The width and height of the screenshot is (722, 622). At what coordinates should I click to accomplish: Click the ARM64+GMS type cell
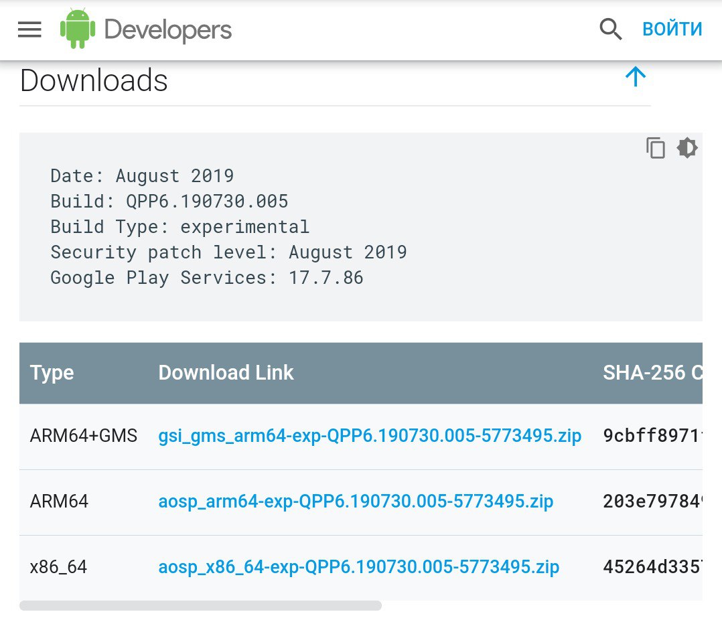(83, 436)
